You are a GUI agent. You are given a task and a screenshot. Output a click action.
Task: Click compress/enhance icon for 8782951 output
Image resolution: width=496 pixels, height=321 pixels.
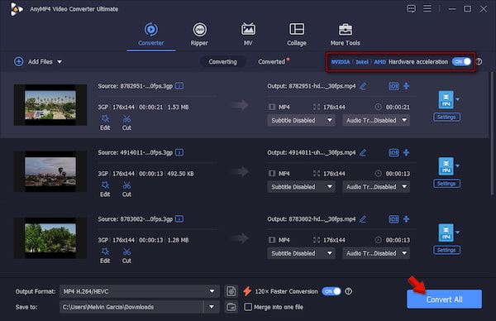[407, 86]
